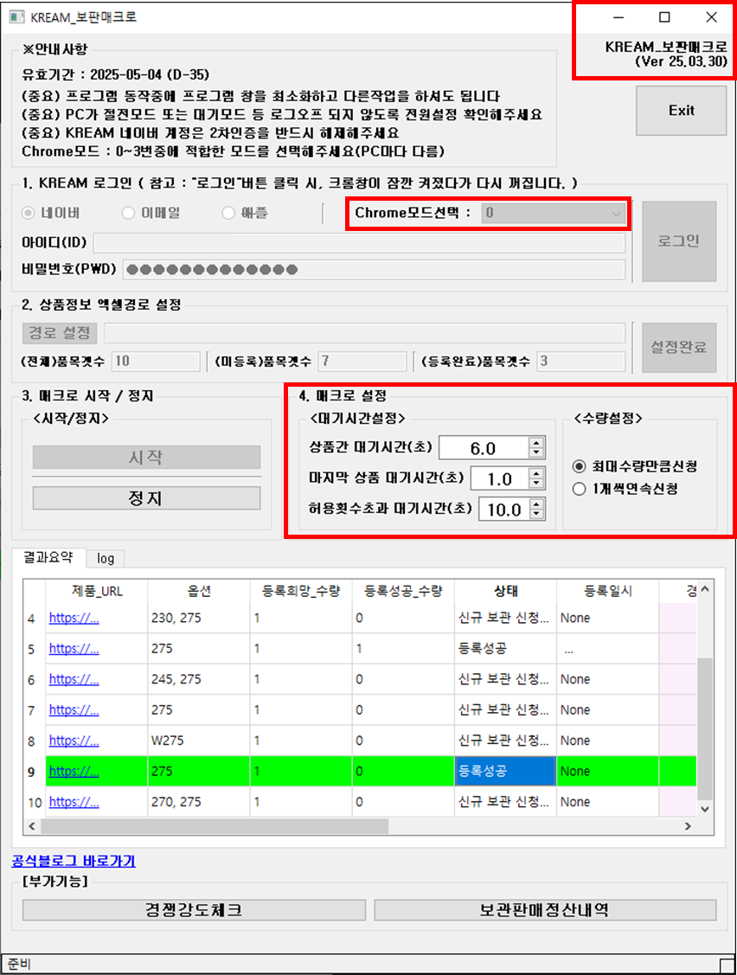737x975 pixels.
Task: Click the row header number 10
Action: coord(35,802)
